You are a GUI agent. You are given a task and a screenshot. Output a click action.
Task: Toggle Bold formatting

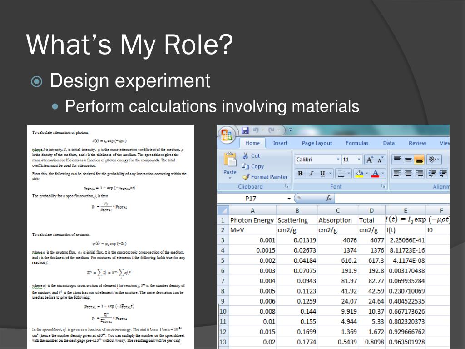[x=300, y=174]
